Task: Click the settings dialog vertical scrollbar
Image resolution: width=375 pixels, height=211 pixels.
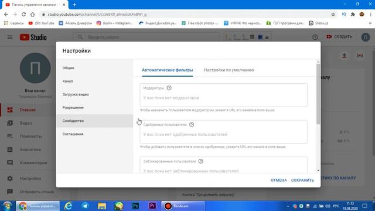Action: coord(318,94)
